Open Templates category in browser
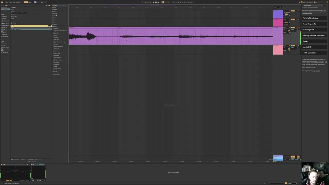The image size is (329, 185). tap(5, 36)
